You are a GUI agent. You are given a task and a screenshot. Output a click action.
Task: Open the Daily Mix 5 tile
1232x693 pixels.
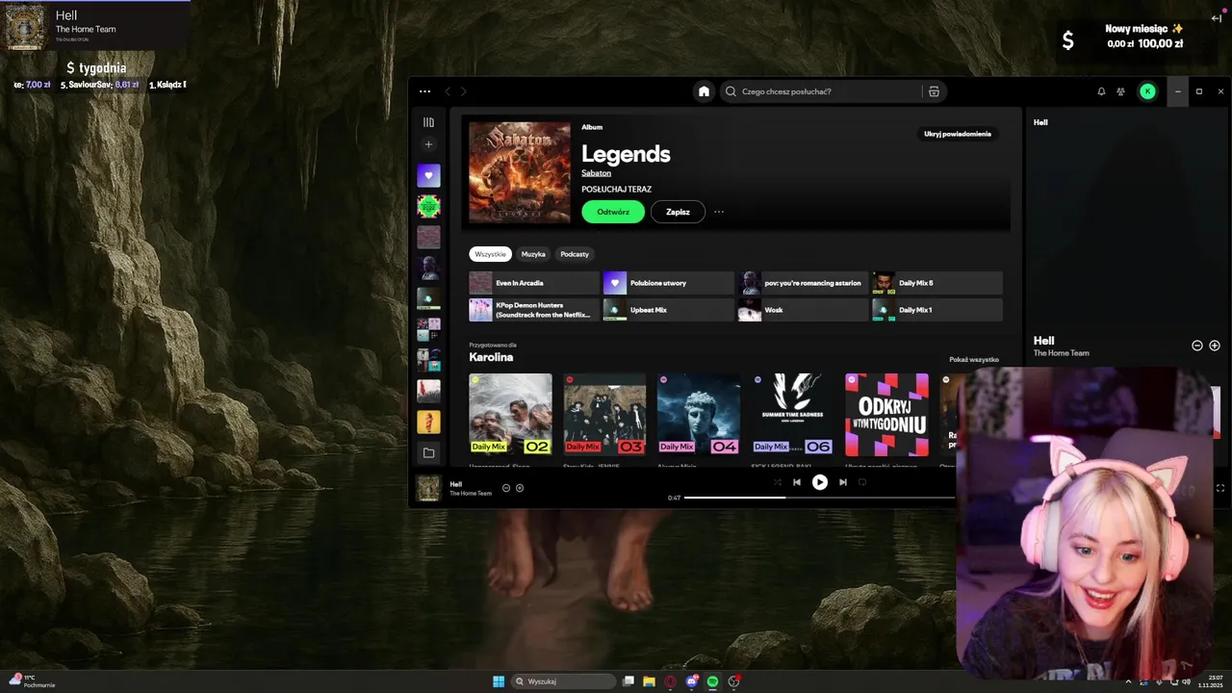click(937, 283)
